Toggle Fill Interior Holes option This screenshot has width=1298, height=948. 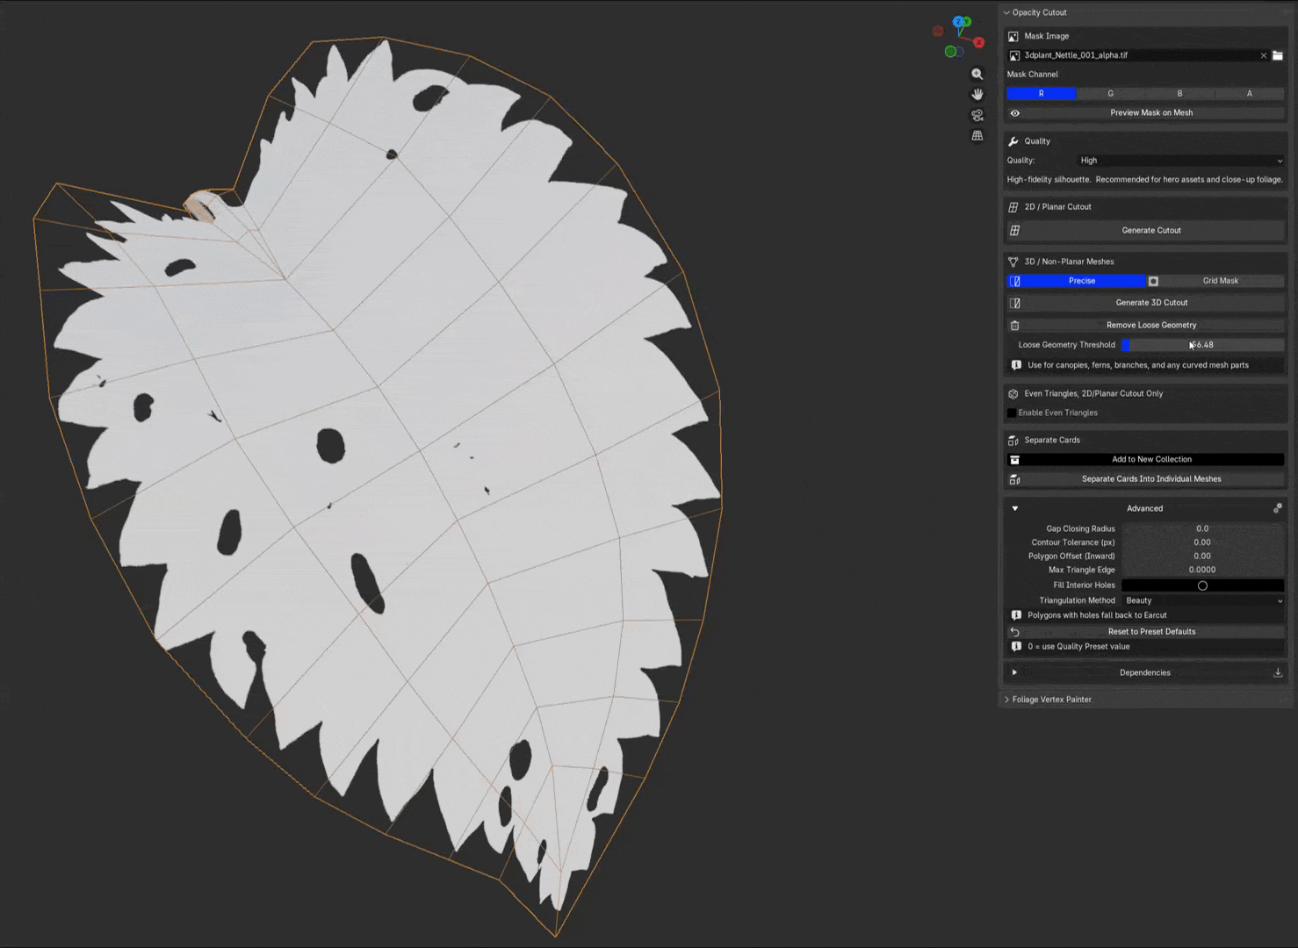(x=1202, y=585)
